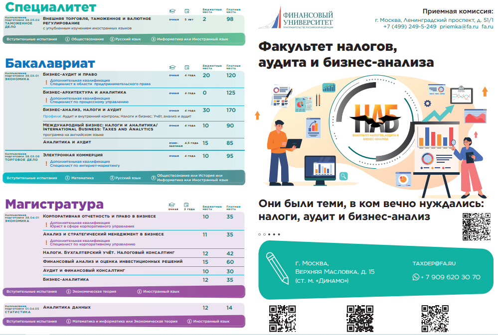Viewport: 498px width, 335px height.
Task: Select 'Финансовый анализ и оценка инвестиционных решений'
Action: click(x=113, y=262)
